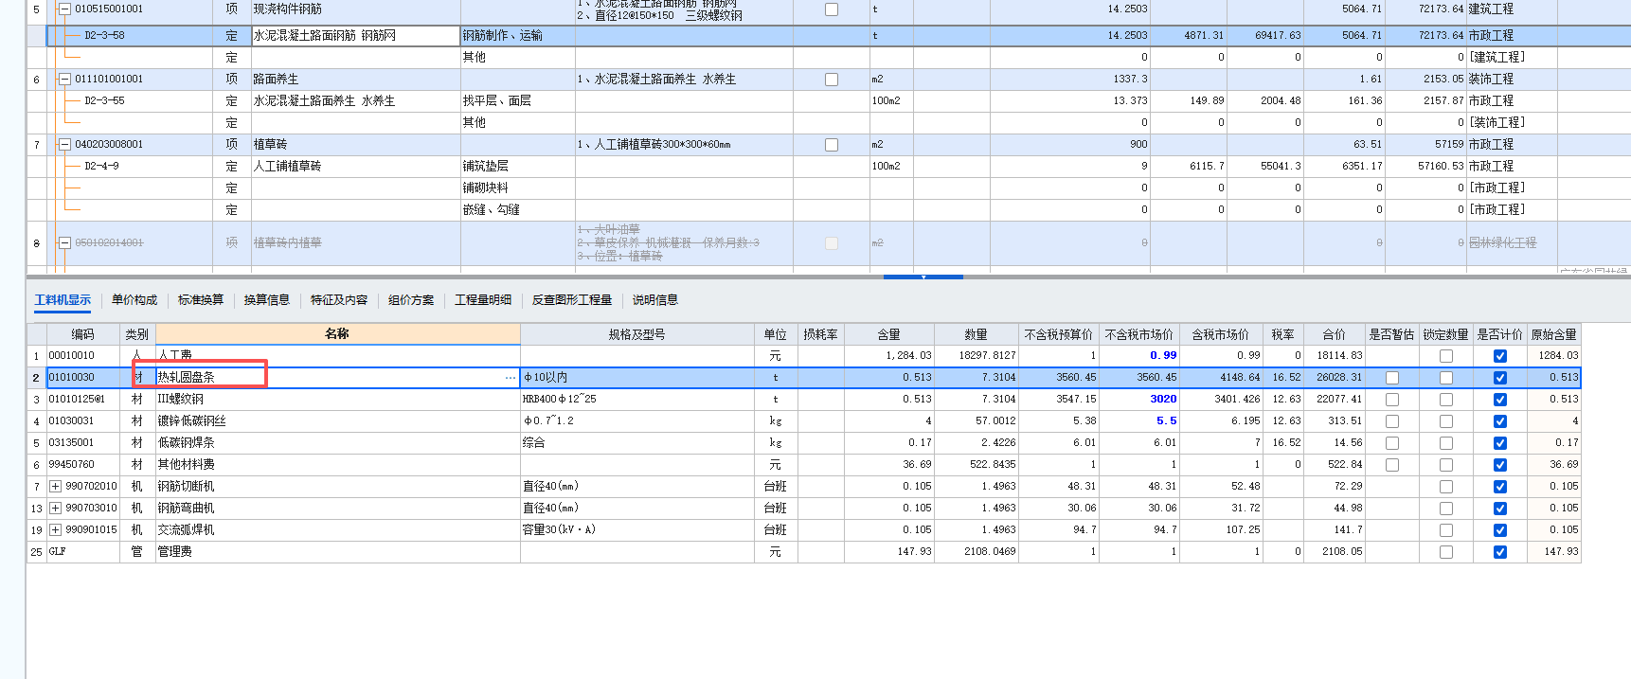
Task: Check 是否暂估 for 热轧圆盘条
Action: pyautogui.click(x=1392, y=378)
